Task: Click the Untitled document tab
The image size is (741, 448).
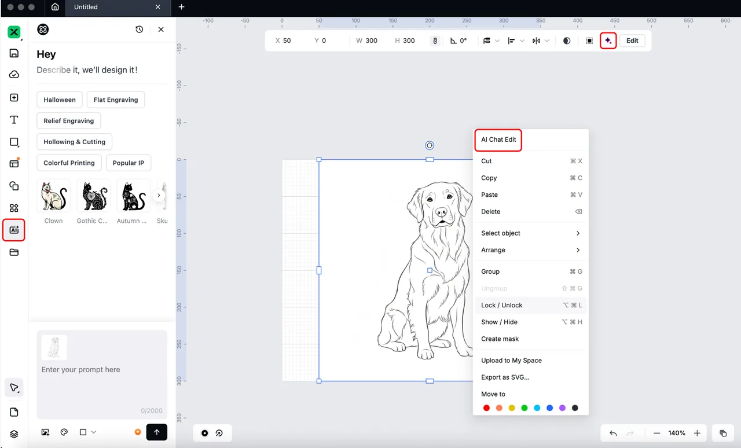Action: [x=118, y=7]
